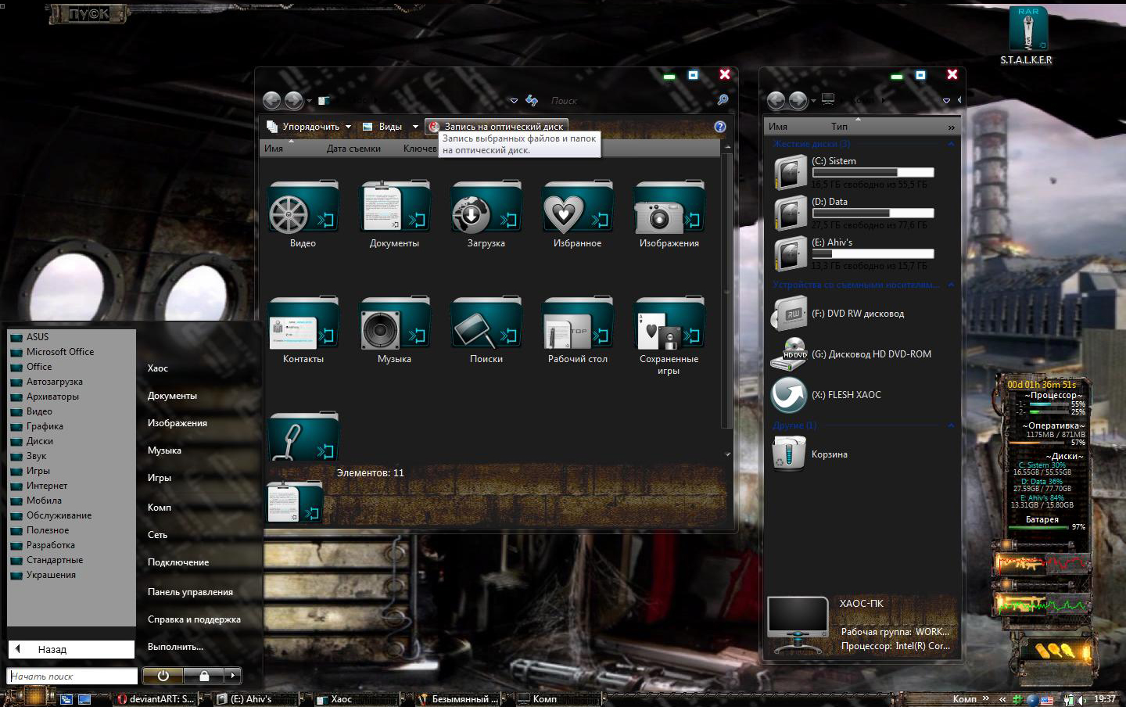Expand shutdown options arrow in Start menu
1126x707 pixels.
[x=233, y=676]
